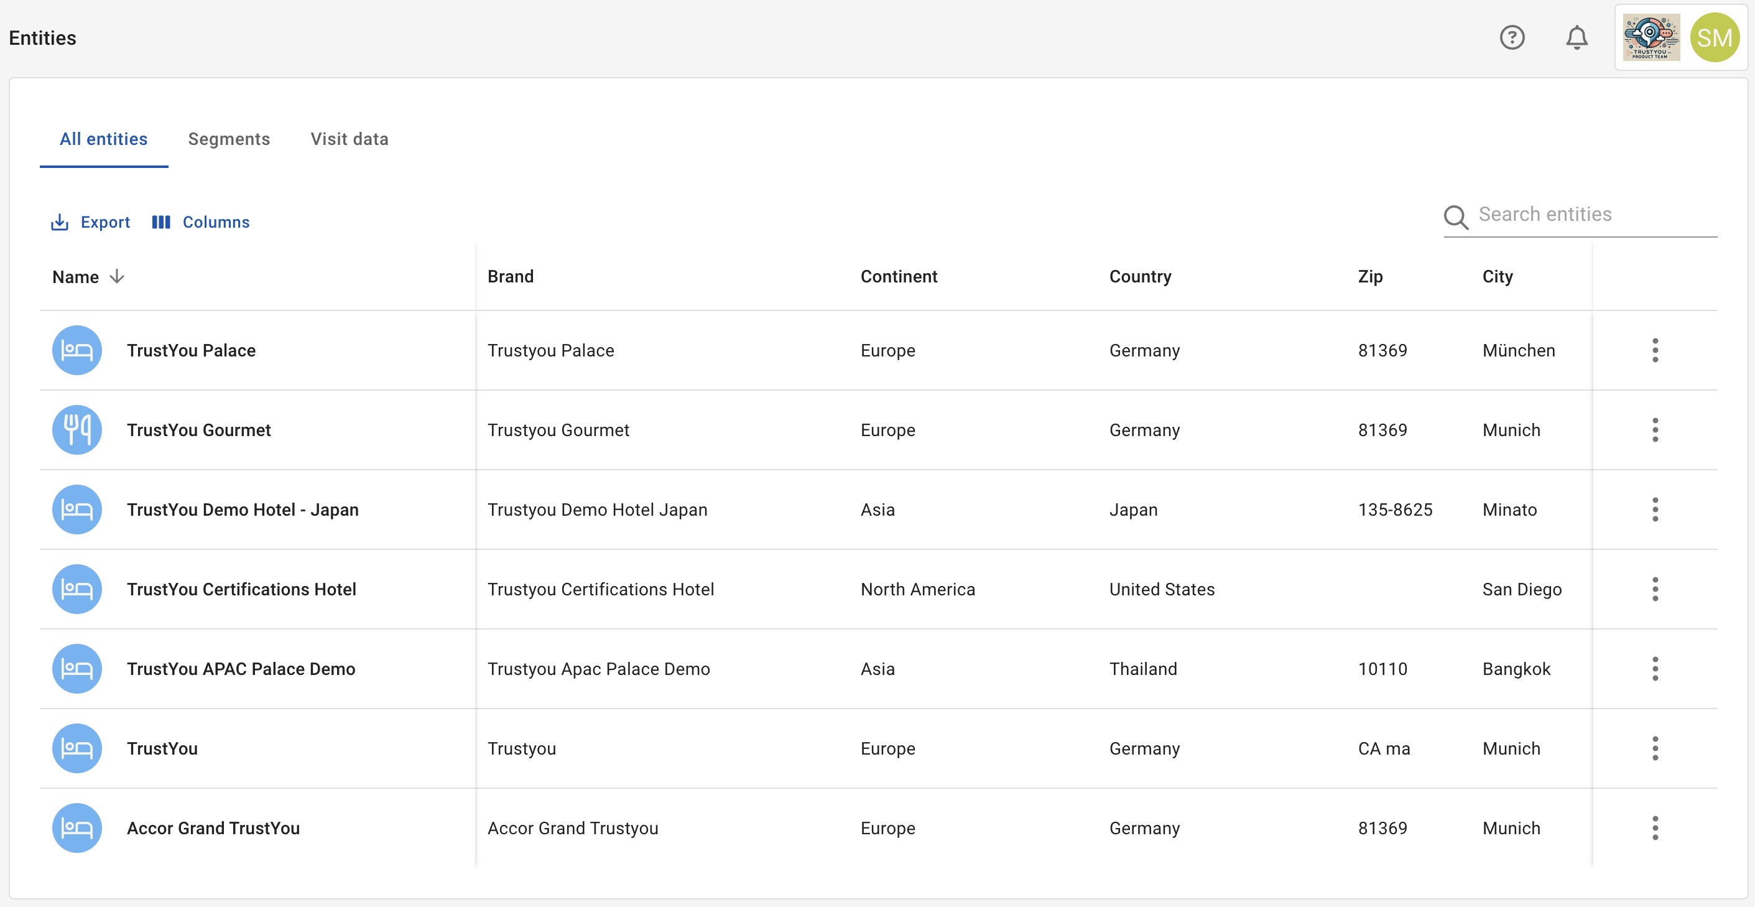This screenshot has height=907, width=1755.
Task: Click the zip value 'CA ma'
Action: coord(1384,748)
